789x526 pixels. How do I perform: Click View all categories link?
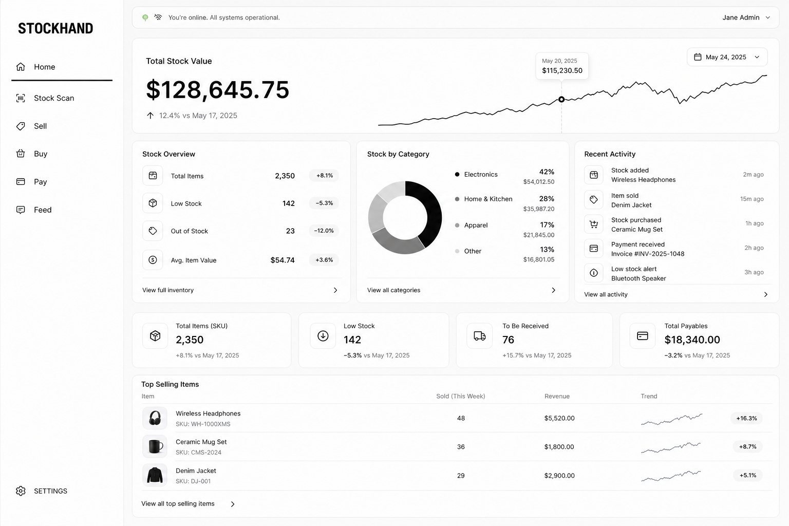coord(393,290)
